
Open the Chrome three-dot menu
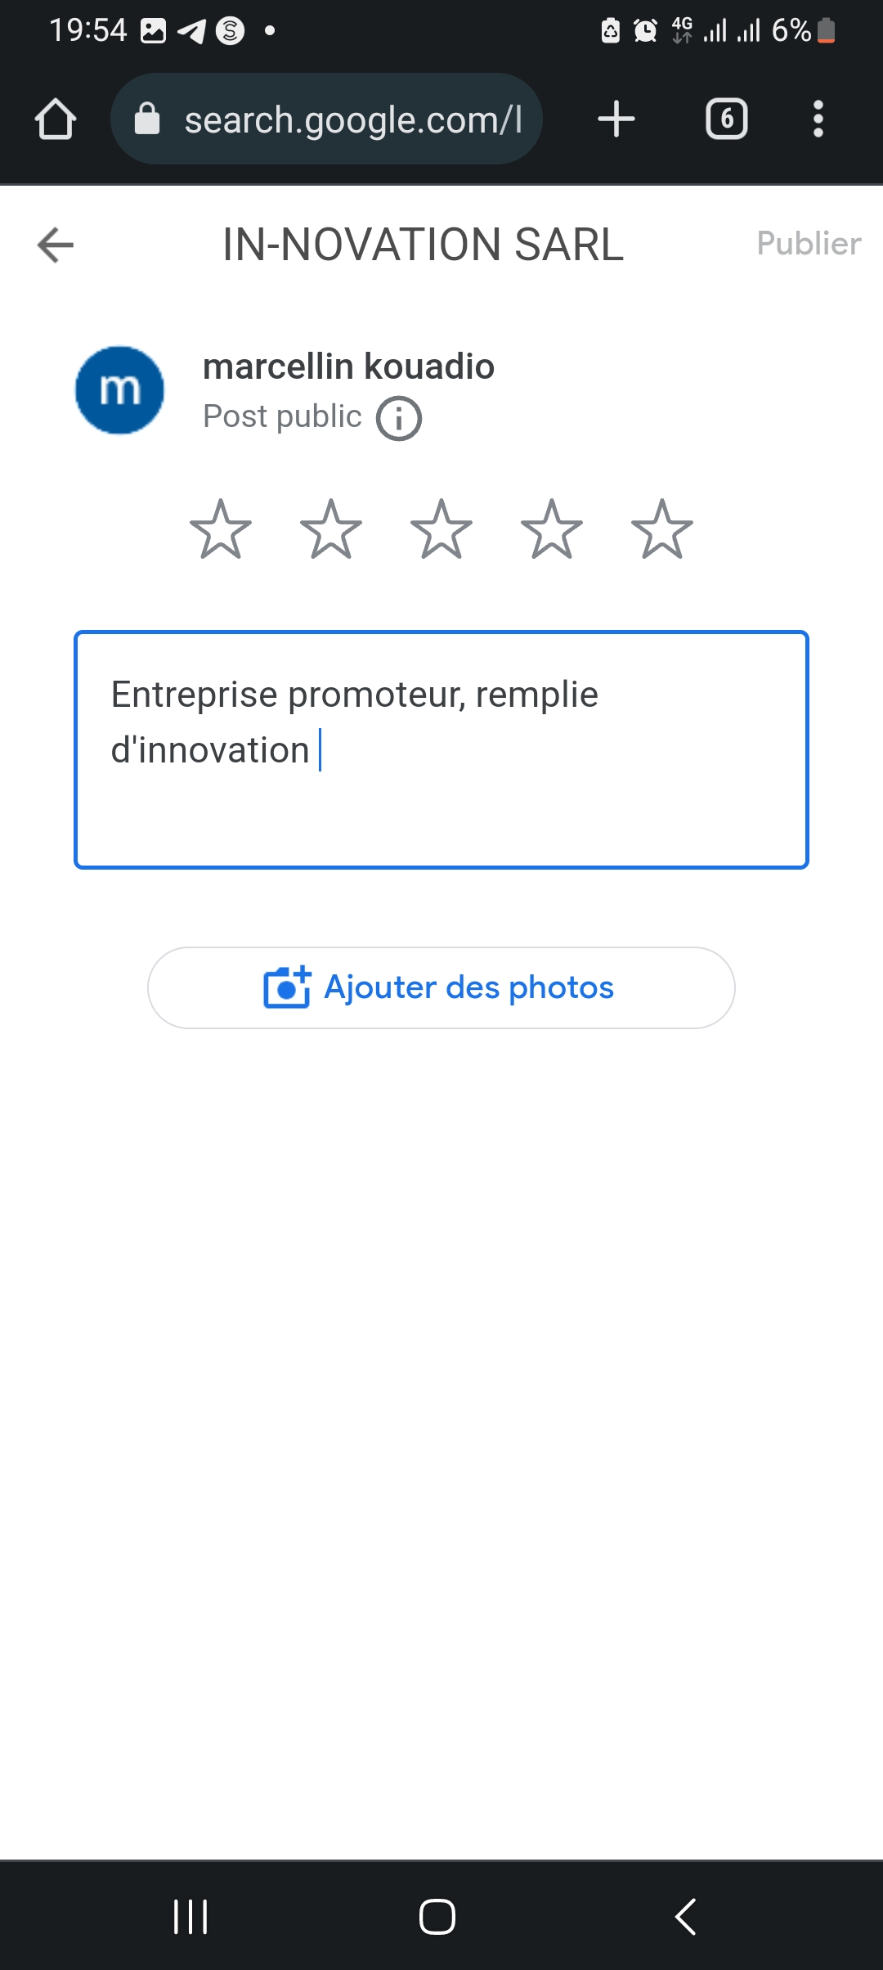coord(818,119)
